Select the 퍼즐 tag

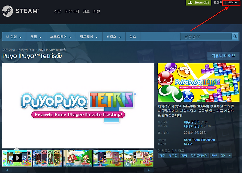click(x=162, y=156)
